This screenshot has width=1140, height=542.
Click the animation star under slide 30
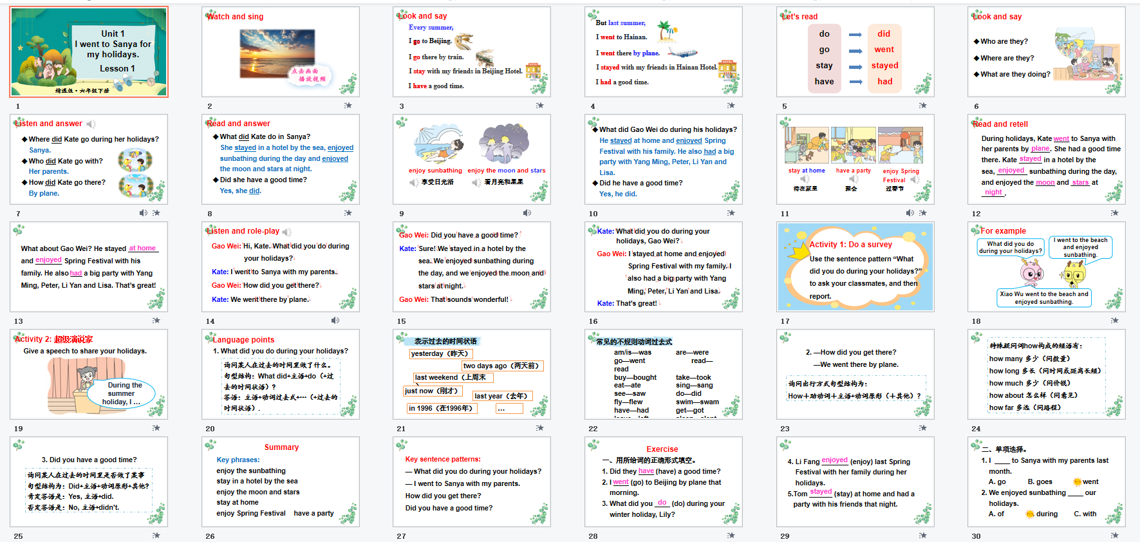pyautogui.click(x=1114, y=535)
